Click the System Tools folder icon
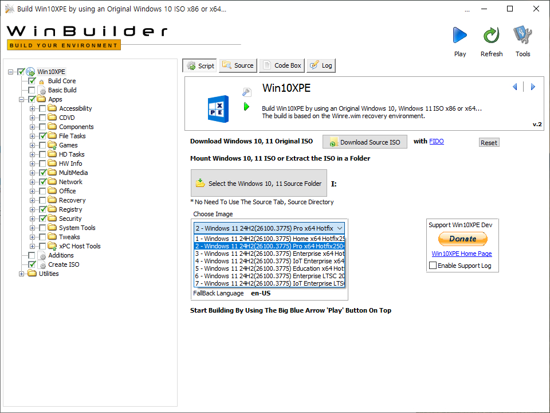The image size is (550, 413). click(x=52, y=228)
